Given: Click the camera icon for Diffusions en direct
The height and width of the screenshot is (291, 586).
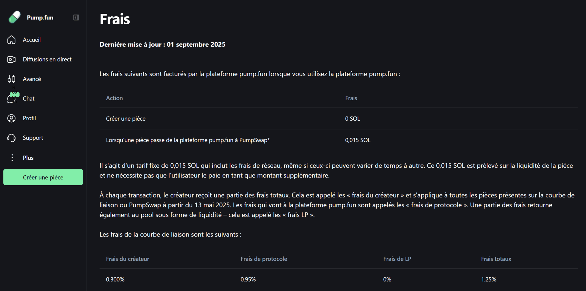Looking at the screenshot, I should [x=11, y=59].
